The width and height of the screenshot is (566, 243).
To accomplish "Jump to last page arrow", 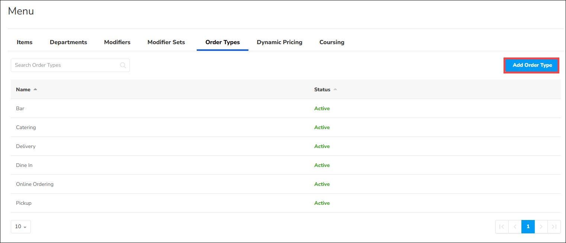I will (554, 227).
